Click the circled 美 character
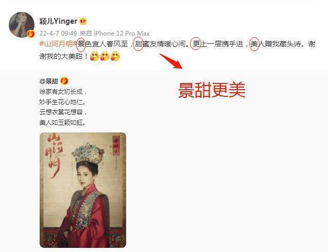This screenshot has height=252, width=328. (x=254, y=44)
